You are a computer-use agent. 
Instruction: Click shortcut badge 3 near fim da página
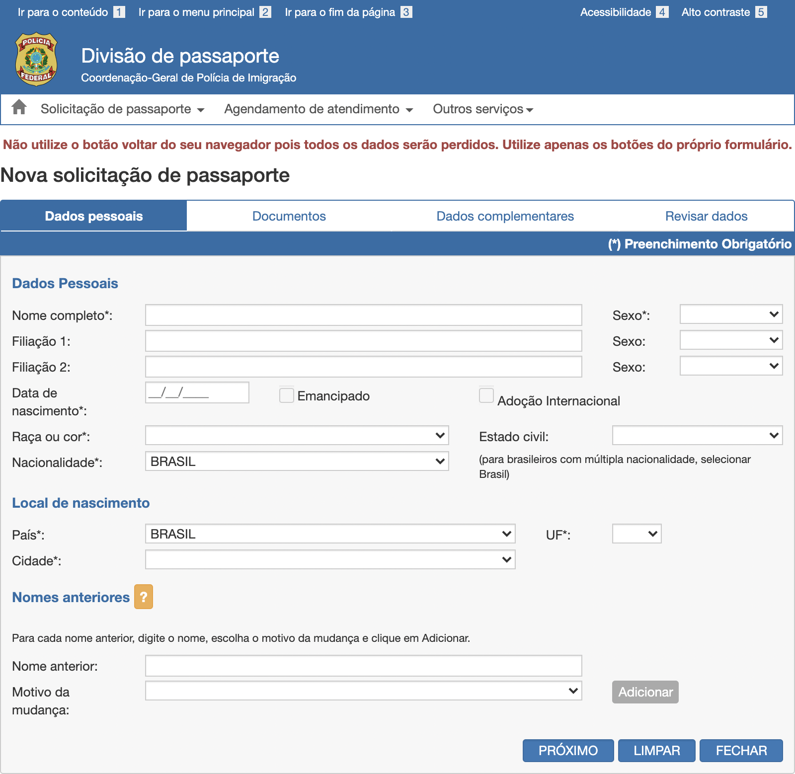click(405, 11)
